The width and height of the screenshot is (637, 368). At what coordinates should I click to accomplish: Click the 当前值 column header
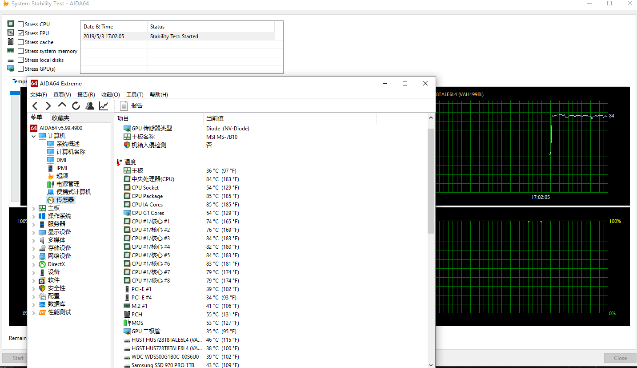(x=290, y=118)
